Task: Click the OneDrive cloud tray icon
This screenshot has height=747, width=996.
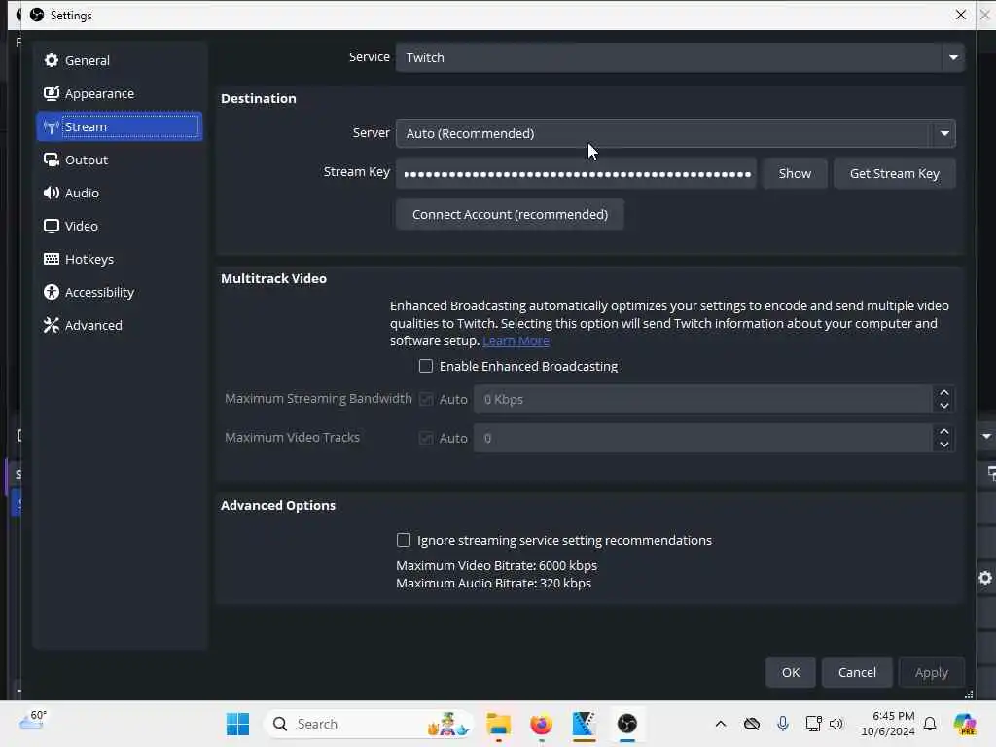Action: tap(752, 724)
